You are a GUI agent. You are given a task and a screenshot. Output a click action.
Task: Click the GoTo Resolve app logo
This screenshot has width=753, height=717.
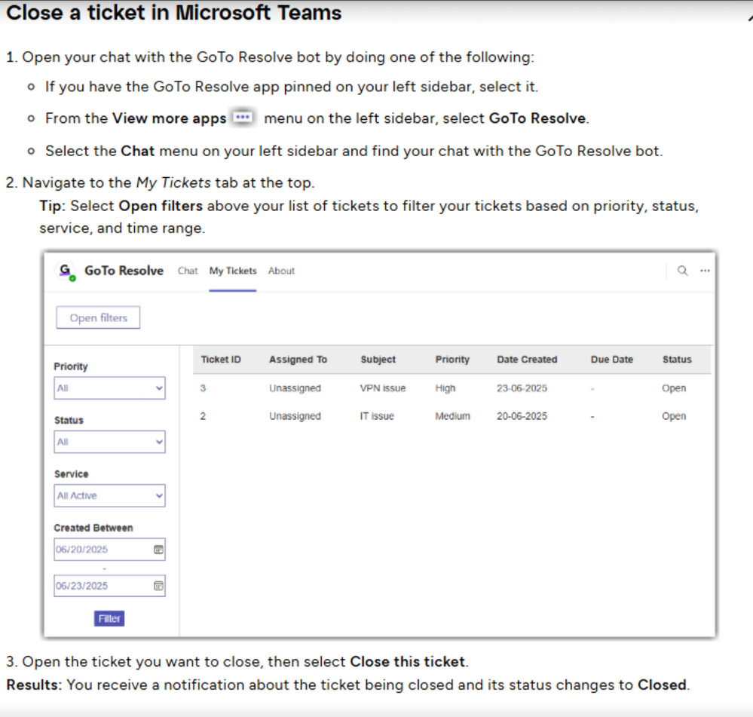66,271
